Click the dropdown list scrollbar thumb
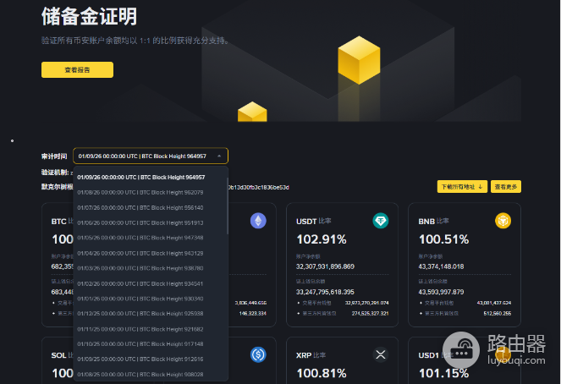Screen dimensions: 561x384 [x=227, y=206]
